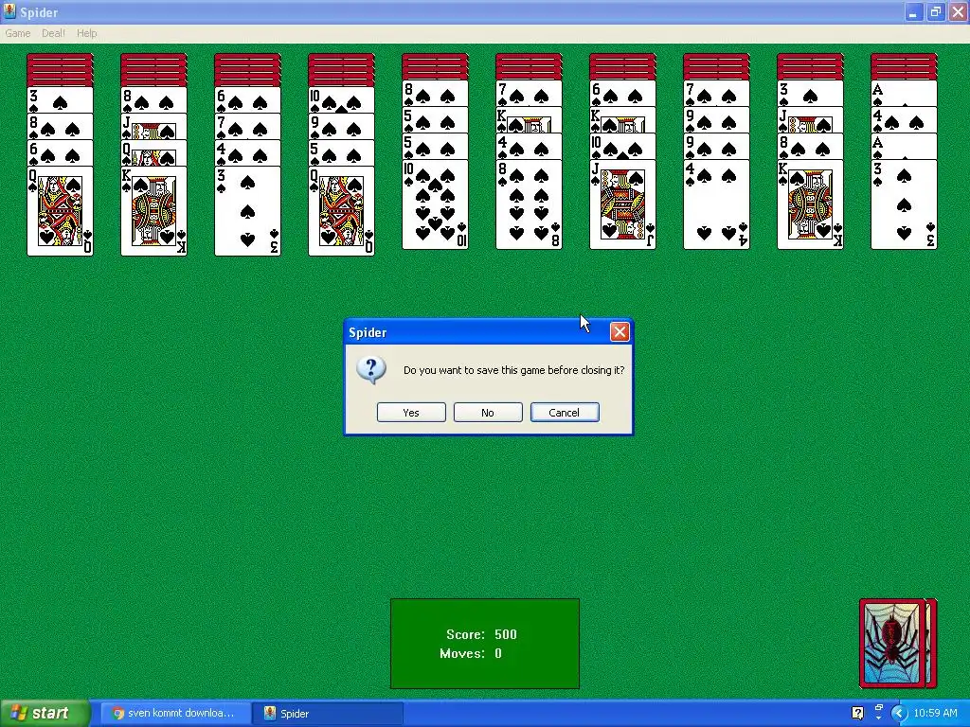The width and height of the screenshot is (970, 727).
Task: Open the Game menu
Action: coord(17,33)
